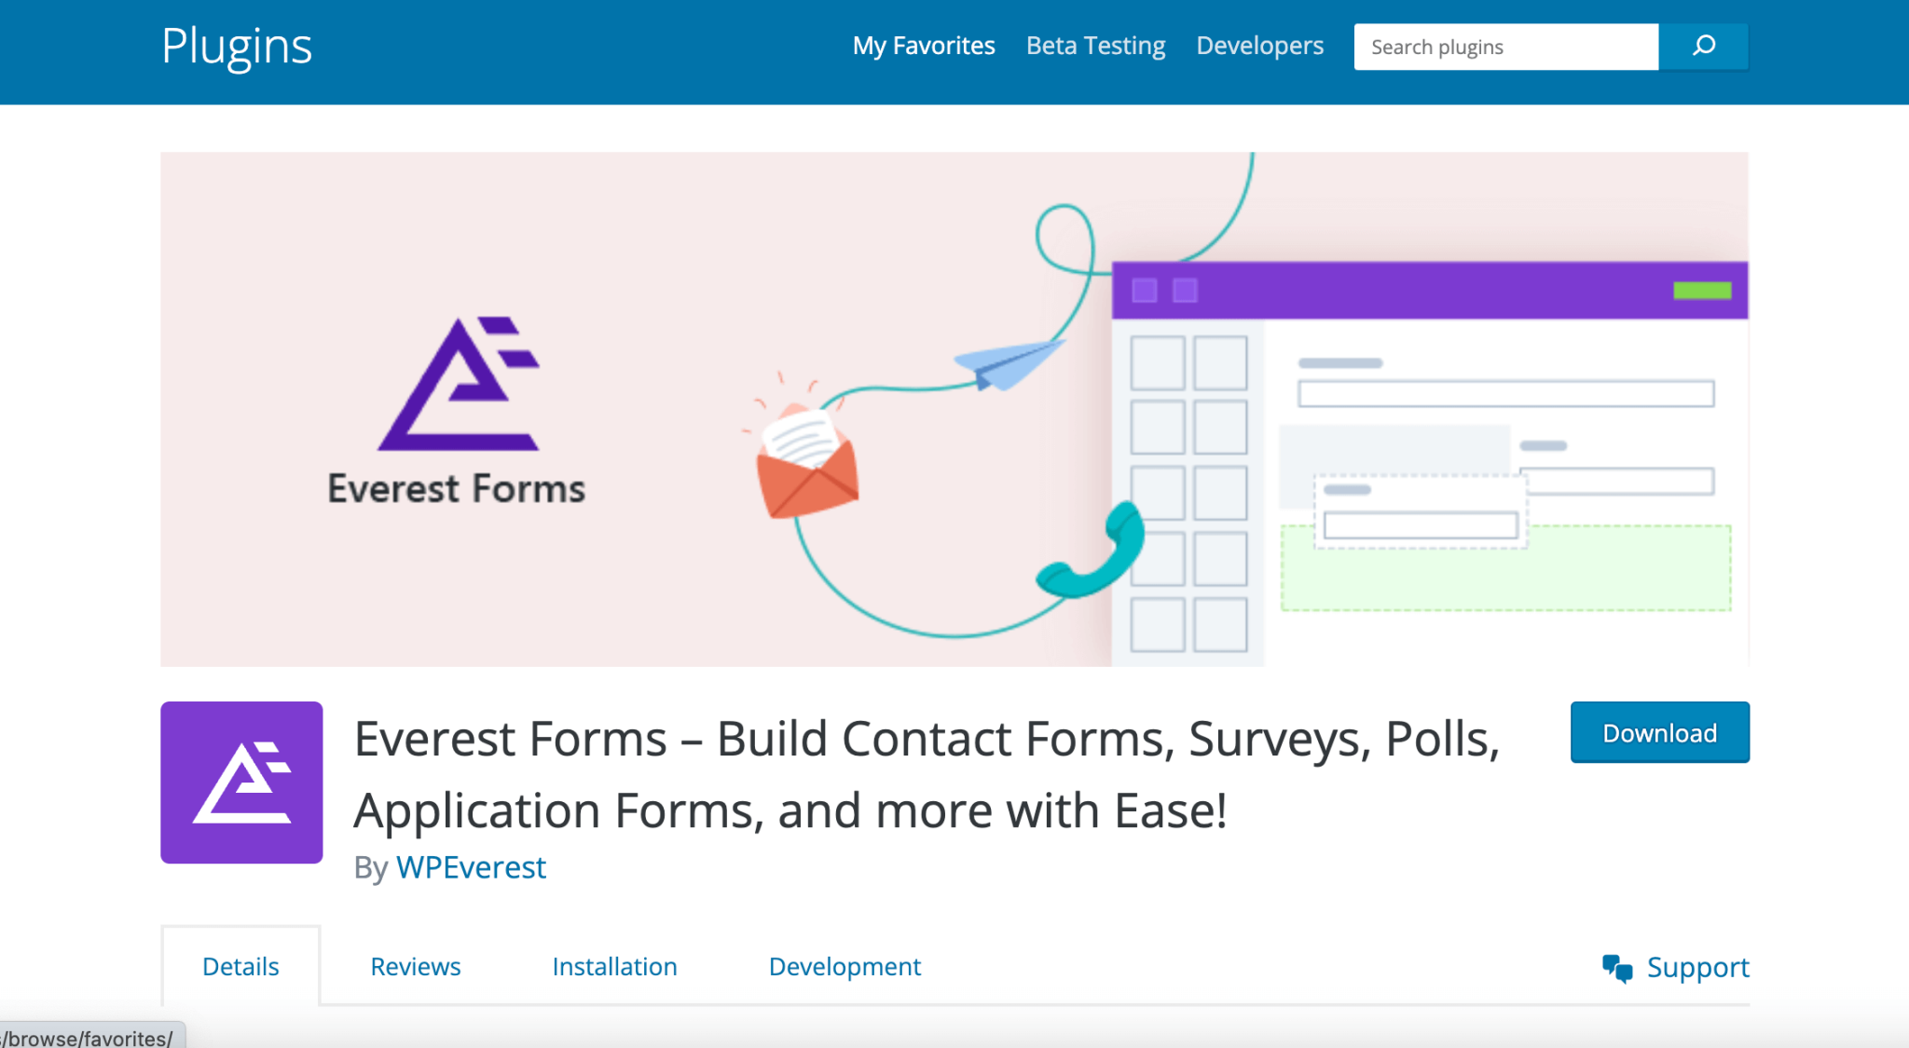Click the magnifier search button

(x=1703, y=46)
